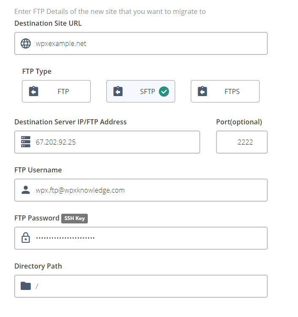Click the padlock icon in FTP Password field

pyautogui.click(x=26, y=238)
